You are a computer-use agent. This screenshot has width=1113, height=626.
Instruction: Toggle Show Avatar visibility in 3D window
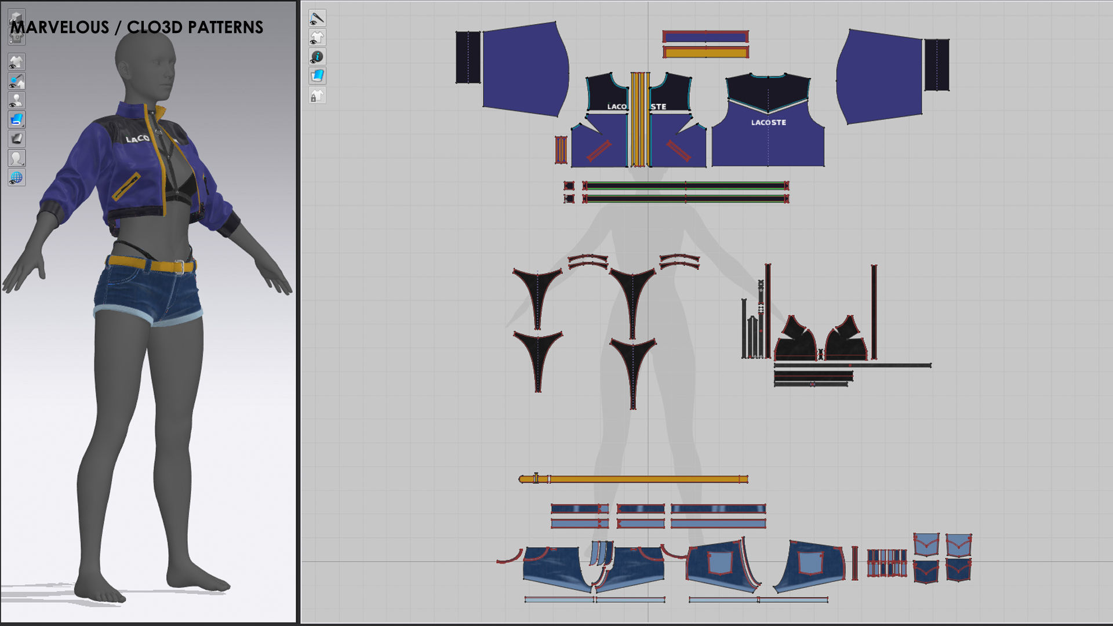click(16, 100)
